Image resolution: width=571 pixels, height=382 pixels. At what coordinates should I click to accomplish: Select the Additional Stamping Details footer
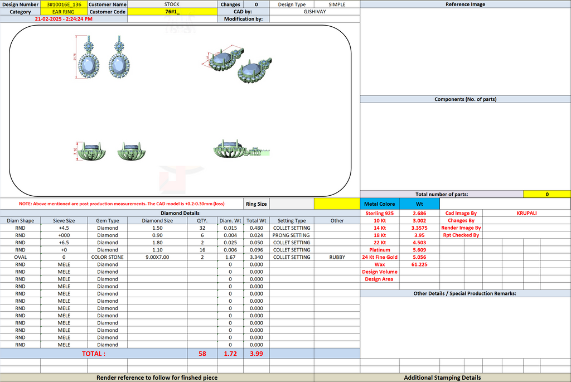[x=442, y=378]
